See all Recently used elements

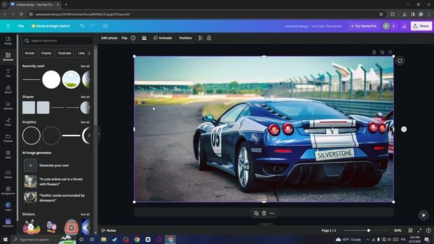pyautogui.click(x=85, y=66)
